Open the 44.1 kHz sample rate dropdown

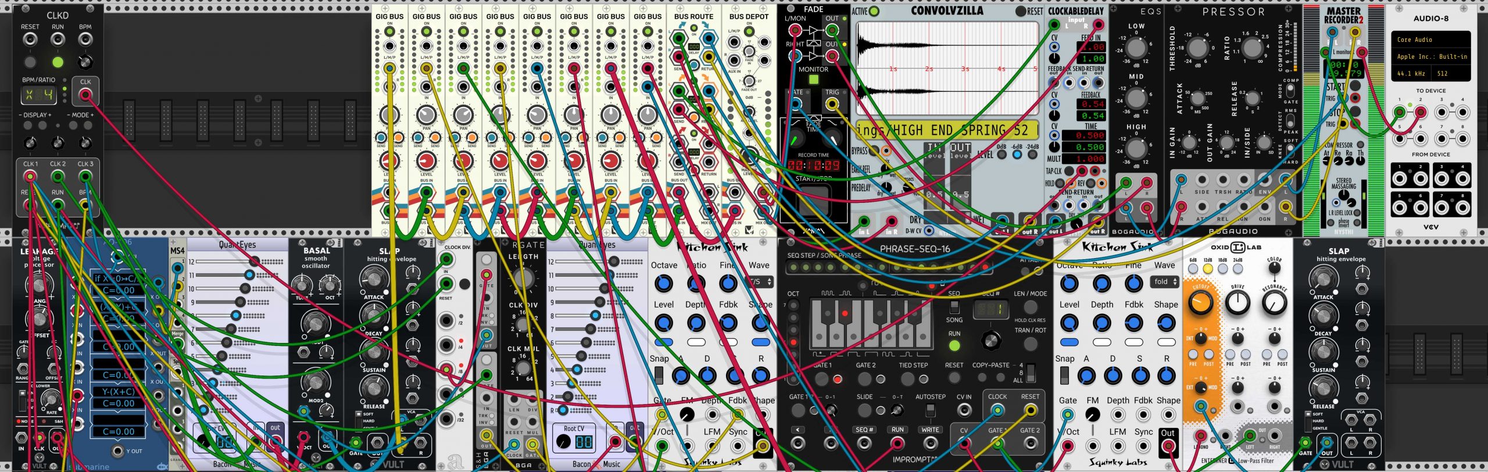[1411, 73]
